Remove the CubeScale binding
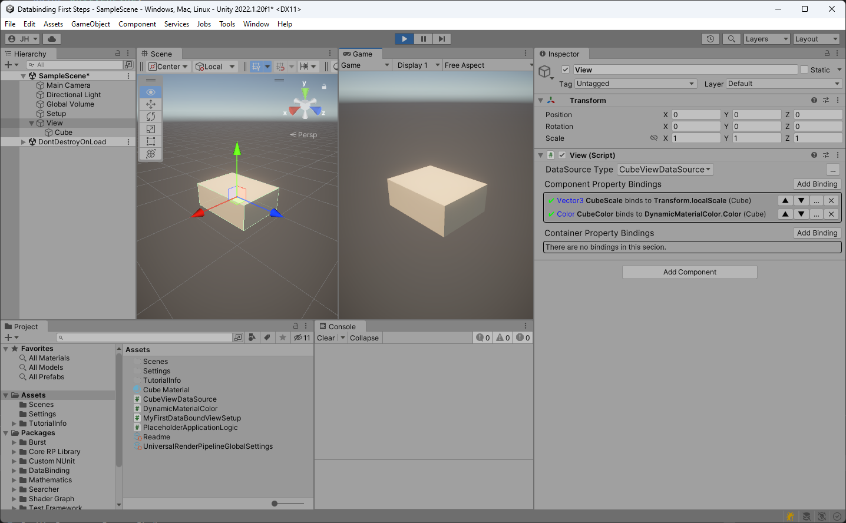 pyautogui.click(x=831, y=200)
